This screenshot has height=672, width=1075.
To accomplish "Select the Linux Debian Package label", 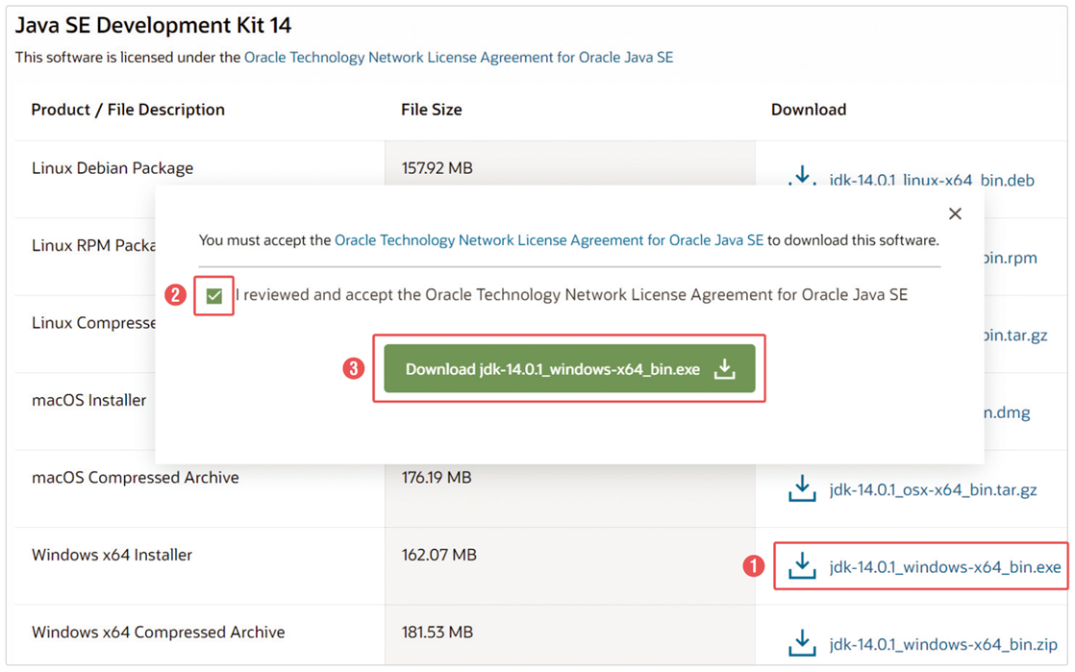I will click(x=112, y=168).
